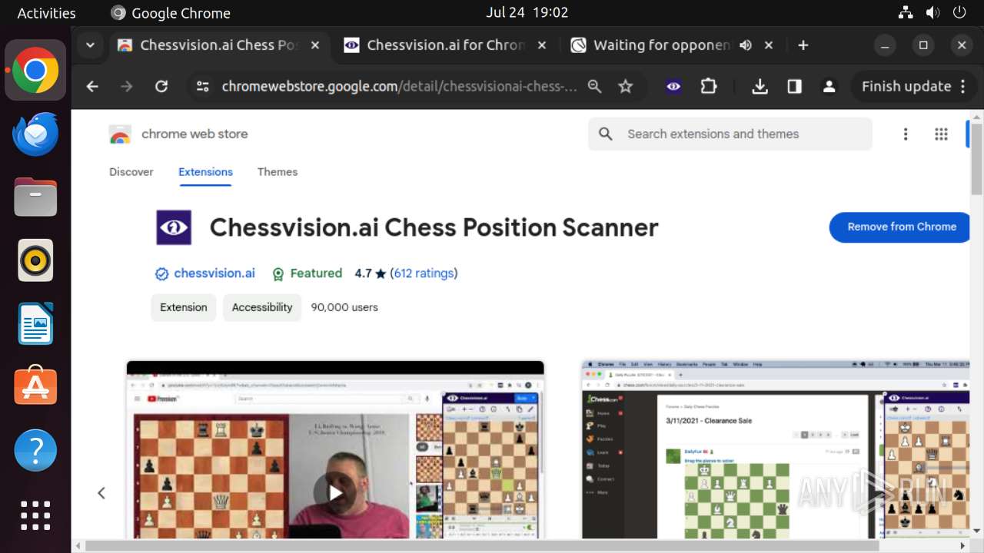Viewport: 984px width, 553px height.
Task: View site information icon in address bar
Action: pos(202,87)
